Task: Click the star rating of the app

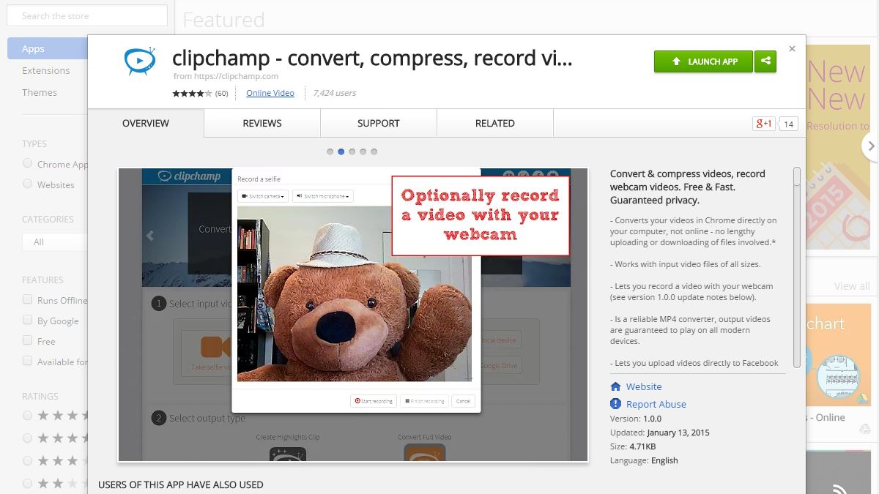Action: click(192, 93)
